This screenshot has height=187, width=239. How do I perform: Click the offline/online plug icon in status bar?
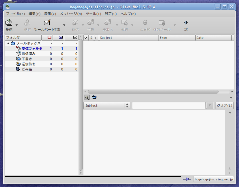(187, 179)
